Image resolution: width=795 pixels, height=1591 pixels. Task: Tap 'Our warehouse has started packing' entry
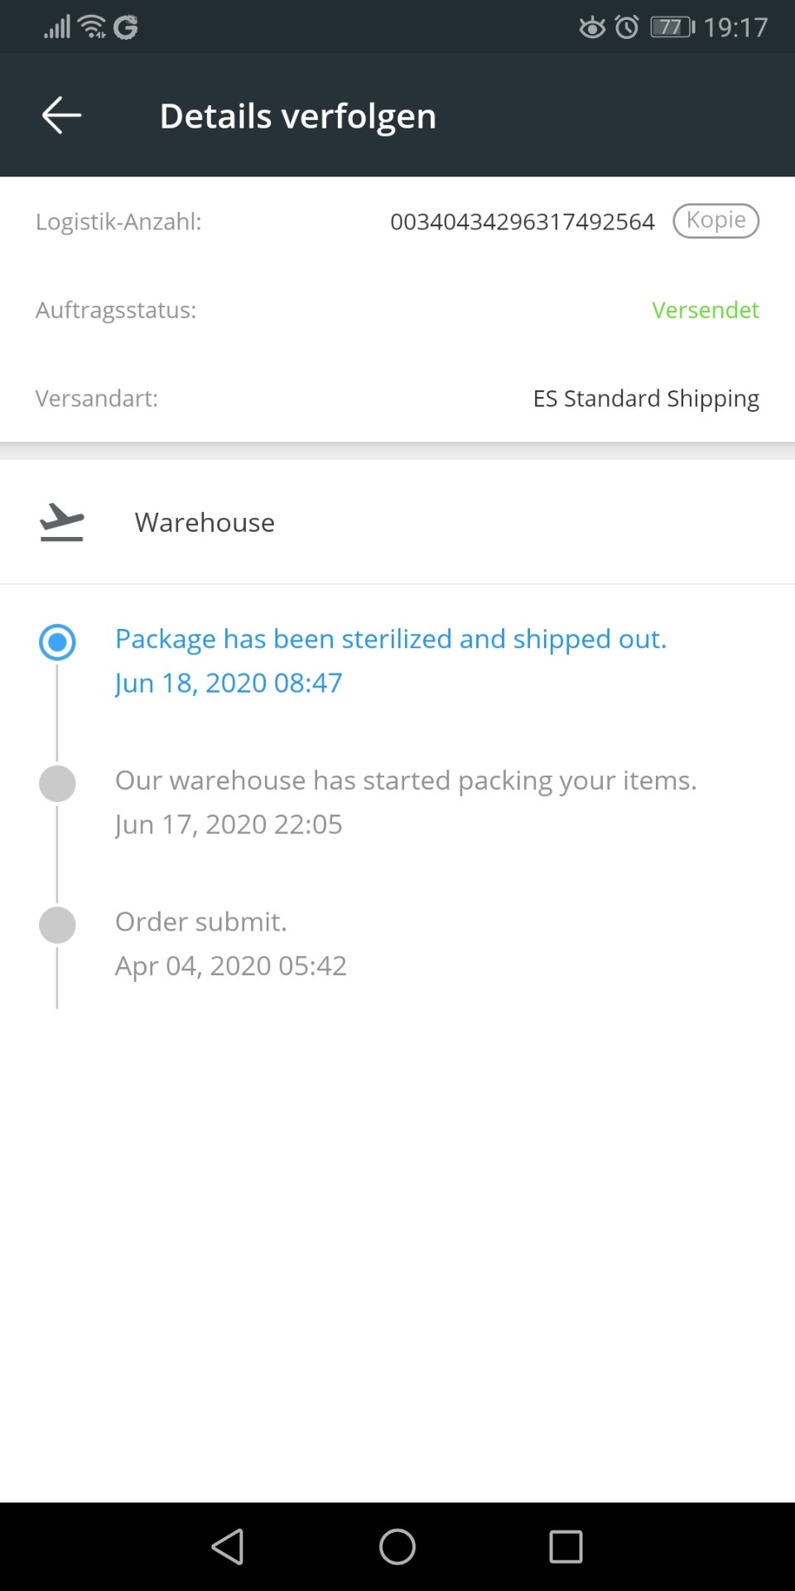tap(406, 781)
